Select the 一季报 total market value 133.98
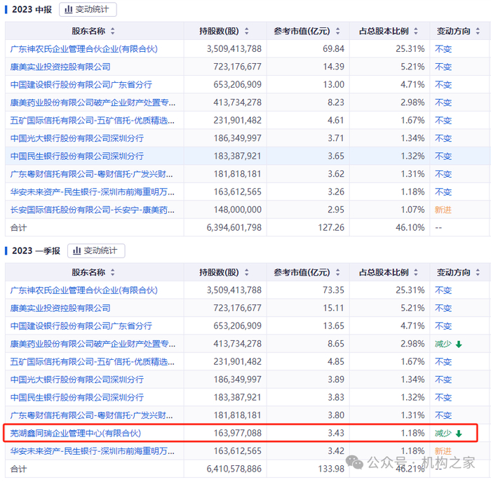The image size is (491, 482). click(x=331, y=469)
